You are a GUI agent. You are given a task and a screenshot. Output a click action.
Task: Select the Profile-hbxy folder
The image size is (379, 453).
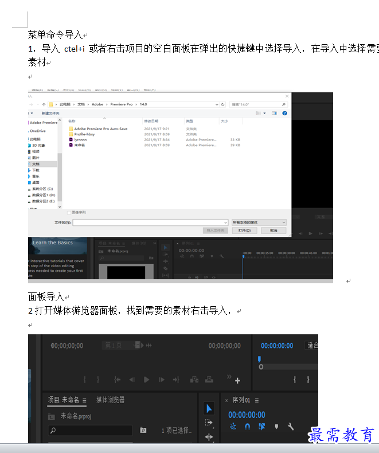(x=84, y=134)
